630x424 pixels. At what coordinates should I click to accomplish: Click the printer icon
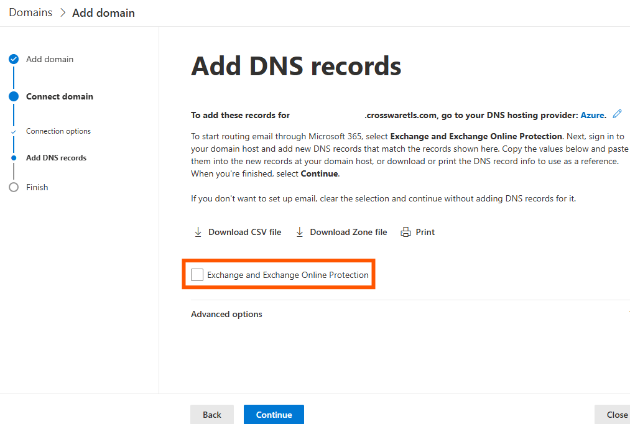click(x=406, y=232)
